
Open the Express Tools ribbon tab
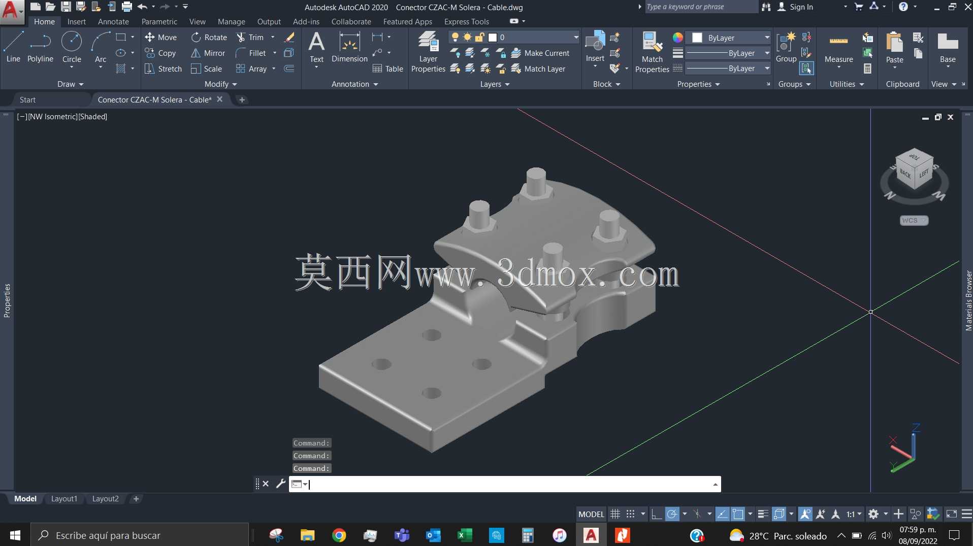467,21
